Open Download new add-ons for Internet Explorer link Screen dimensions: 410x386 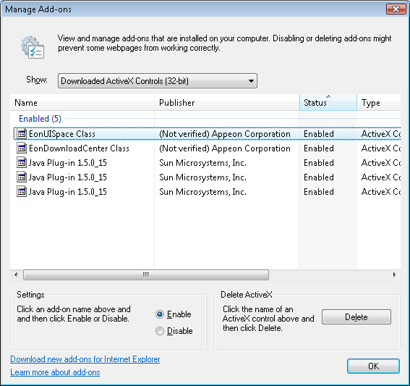[85, 359]
